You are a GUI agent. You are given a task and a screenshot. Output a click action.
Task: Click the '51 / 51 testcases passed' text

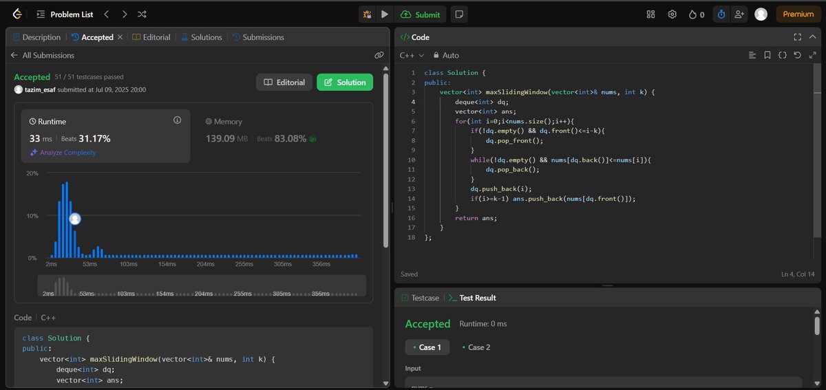tap(89, 77)
